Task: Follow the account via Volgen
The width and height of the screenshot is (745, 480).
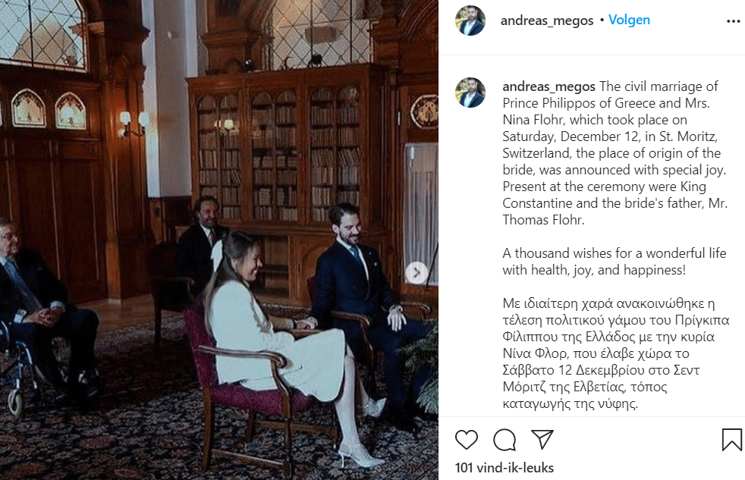Action: (x=629, y=20)
